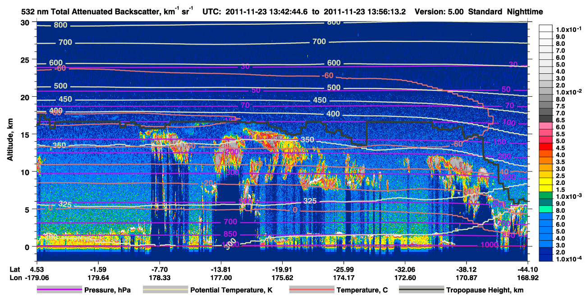The width and height of the screenshot is (586, 300).
Task: Click the color bar label 1.0x10-1
Action: pyautogui.click(x=568, y=30)
